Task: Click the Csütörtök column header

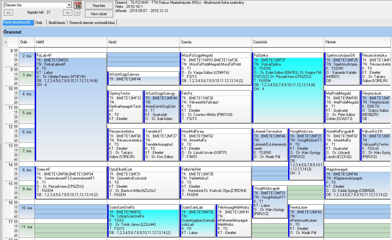Action: 288,42
